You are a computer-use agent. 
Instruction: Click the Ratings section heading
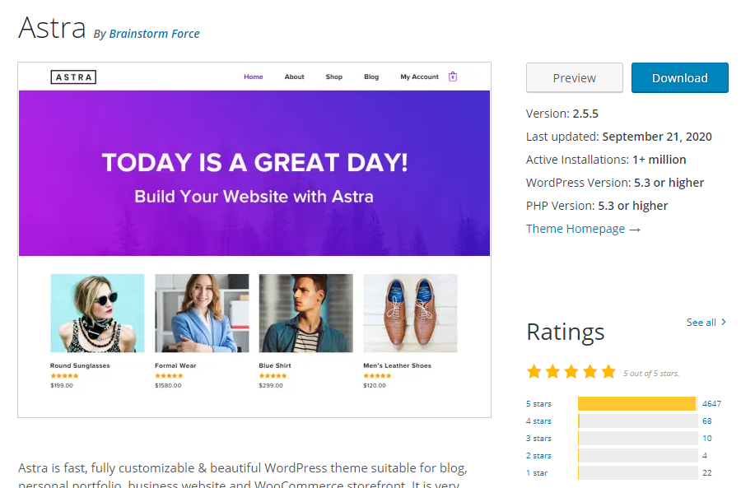(x=565, y=332)
